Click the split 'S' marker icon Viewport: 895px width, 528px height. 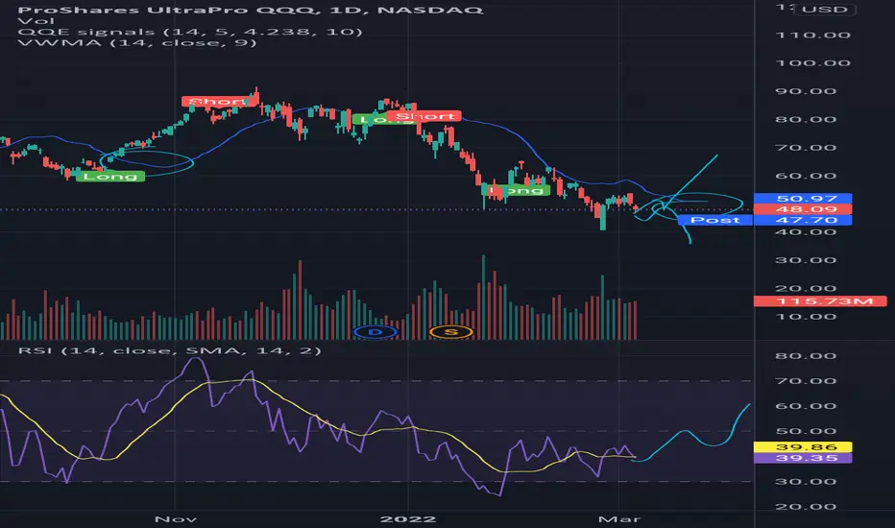pyautogui.click(x=451, y=331)
